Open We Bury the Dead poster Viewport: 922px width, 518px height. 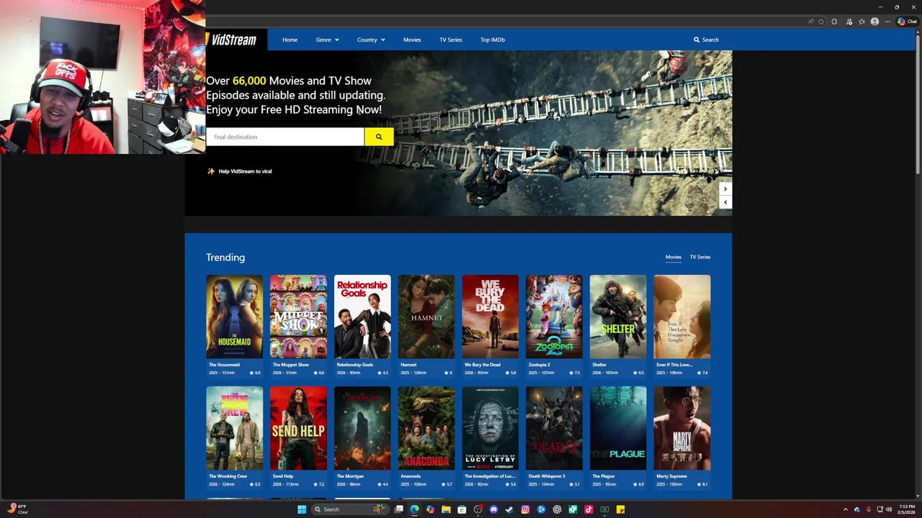coord(491,317)
